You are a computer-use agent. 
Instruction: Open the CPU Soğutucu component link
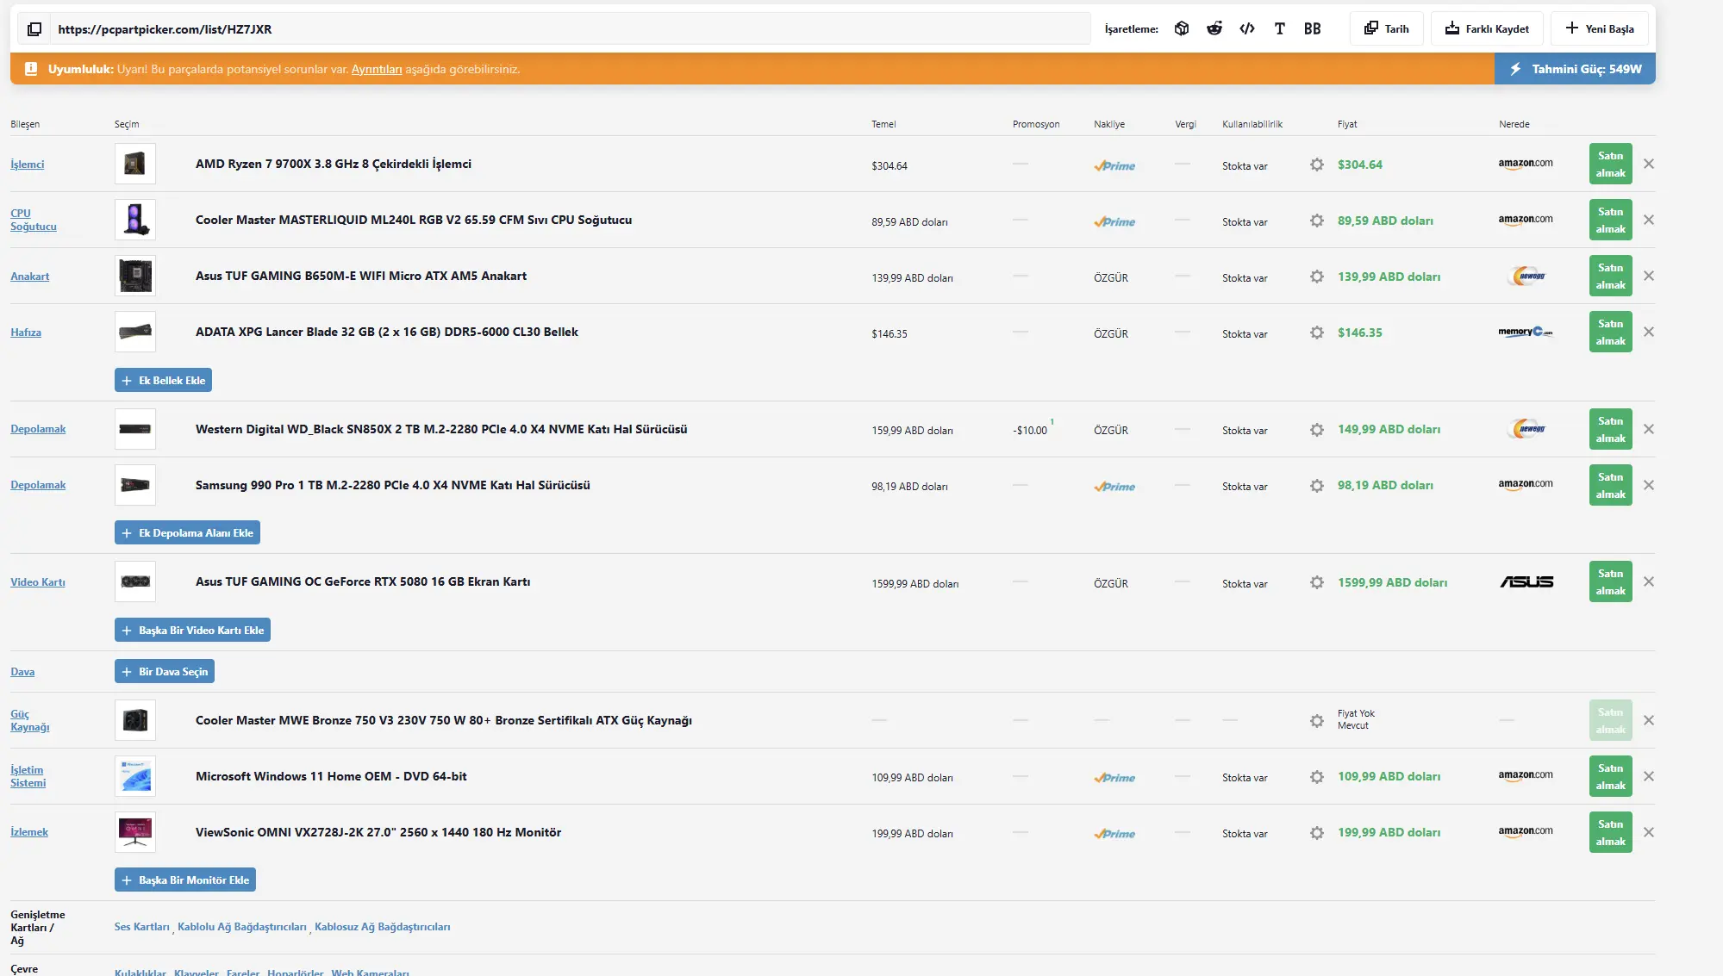33,220
